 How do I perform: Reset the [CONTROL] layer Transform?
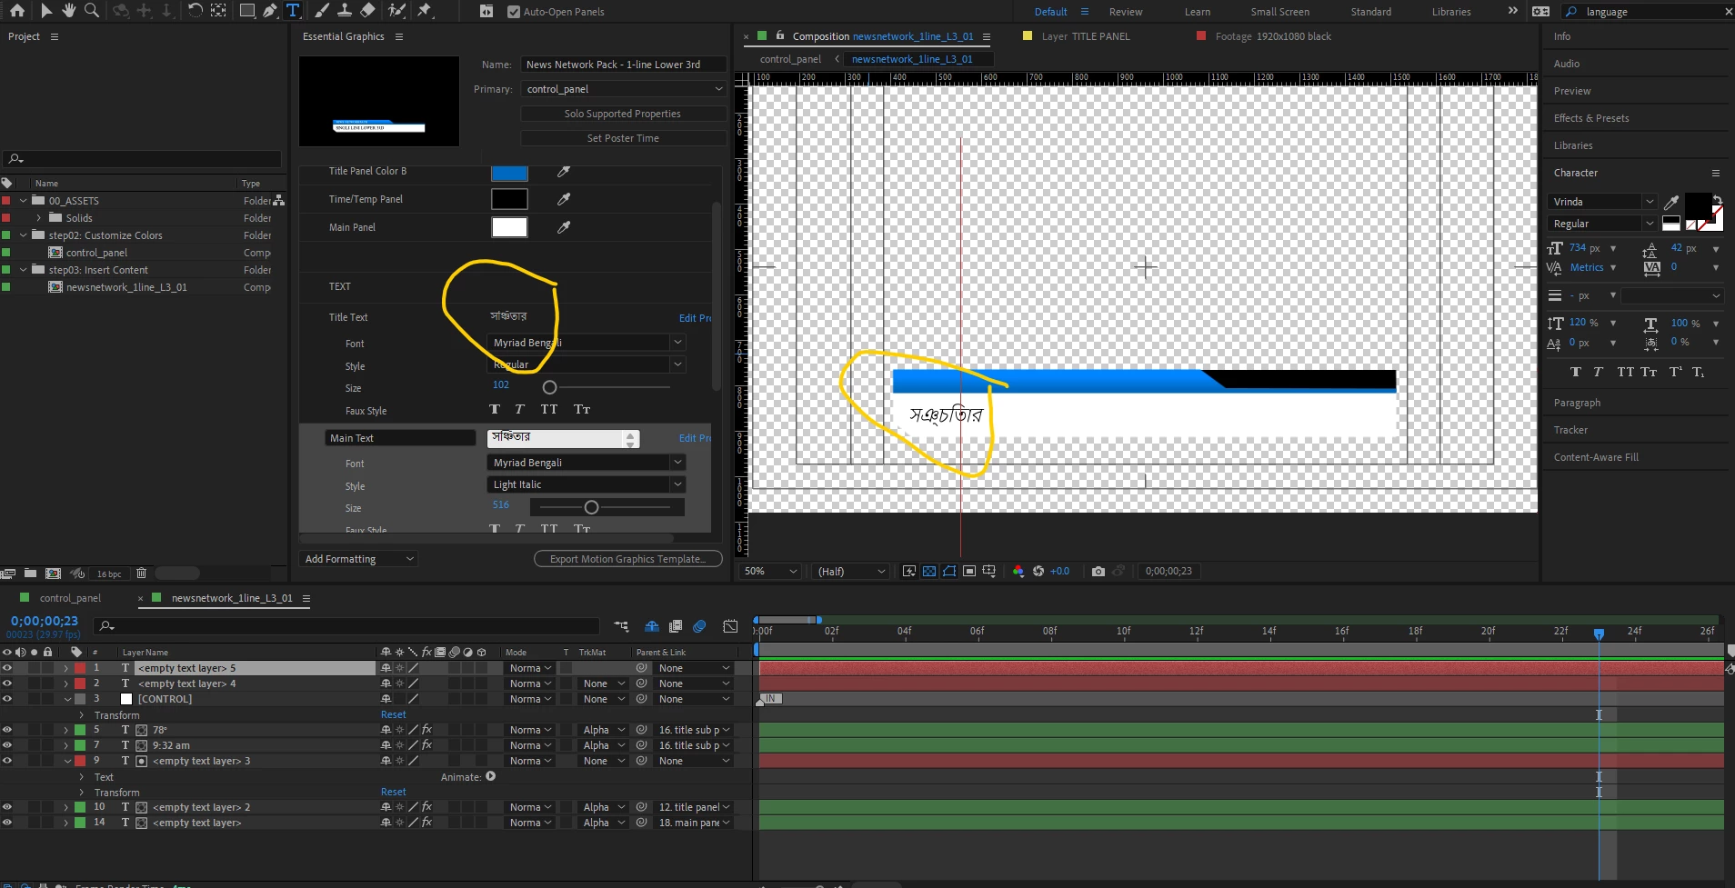click(393, 715)
